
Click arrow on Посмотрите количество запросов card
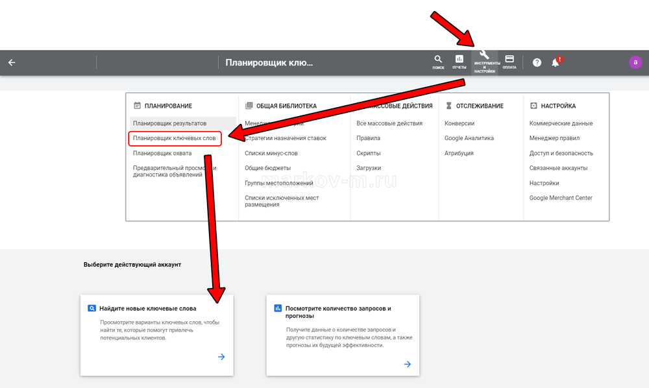[x=408, y=364]
